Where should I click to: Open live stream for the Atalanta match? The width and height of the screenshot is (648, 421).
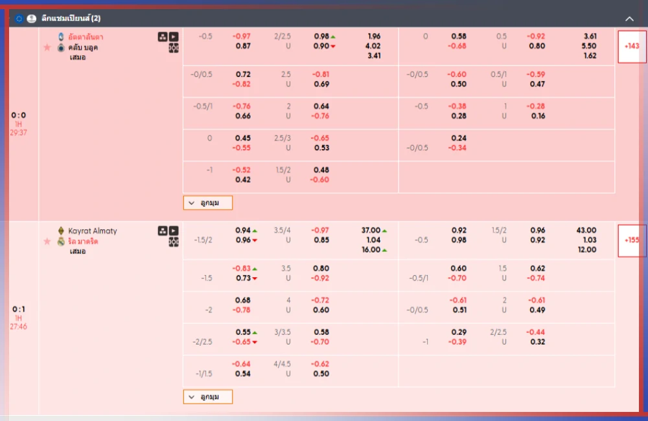[174, 37]
